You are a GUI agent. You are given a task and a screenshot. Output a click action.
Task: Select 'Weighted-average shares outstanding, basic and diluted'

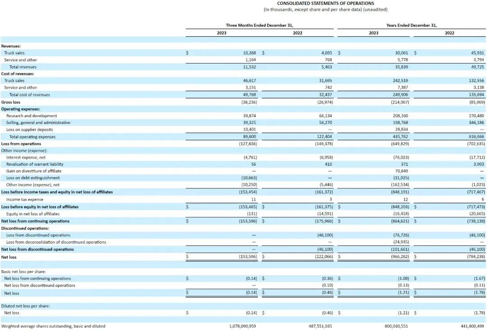click(x=53, y=326)
